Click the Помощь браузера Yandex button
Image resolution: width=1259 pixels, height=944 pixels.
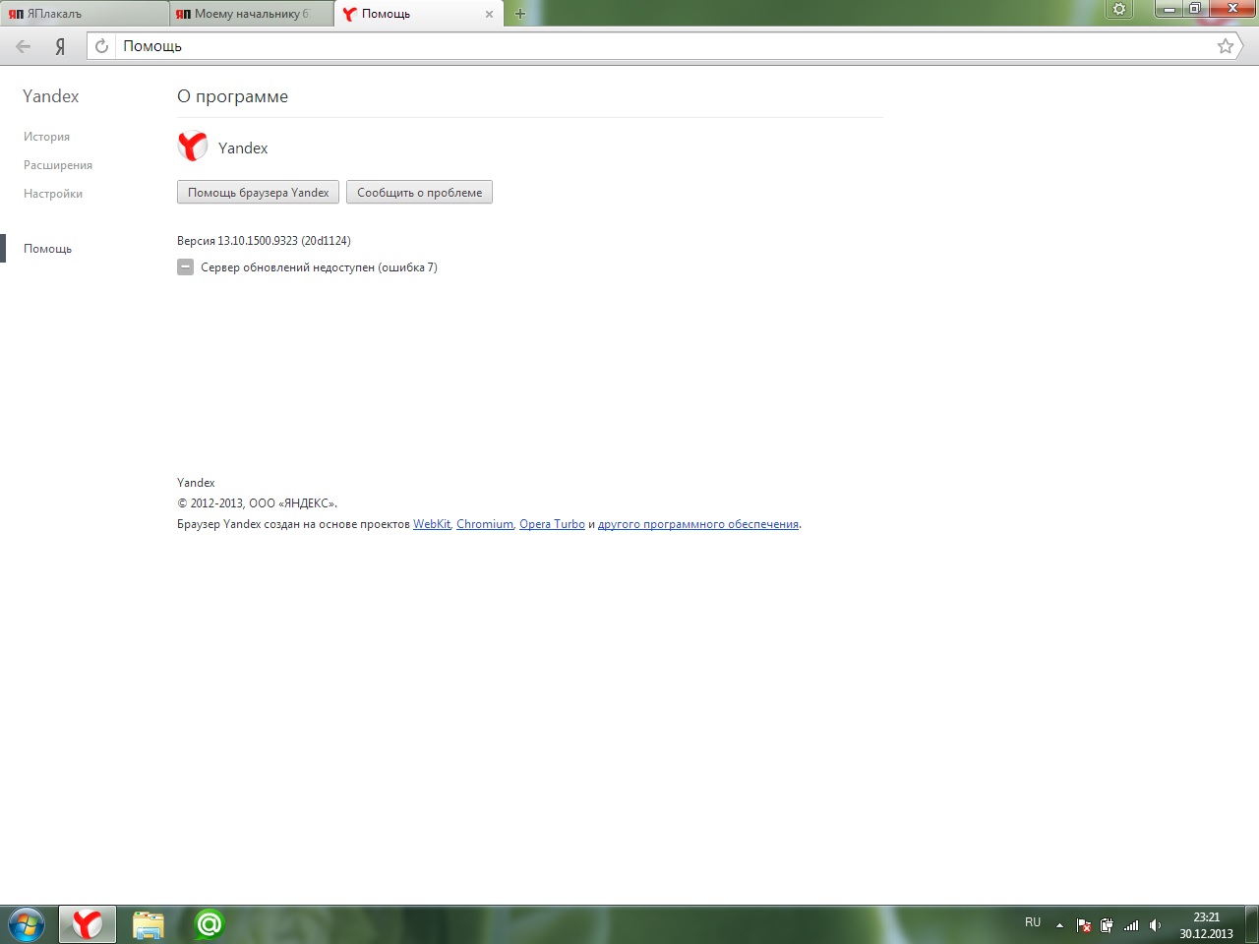coord(258,192)
